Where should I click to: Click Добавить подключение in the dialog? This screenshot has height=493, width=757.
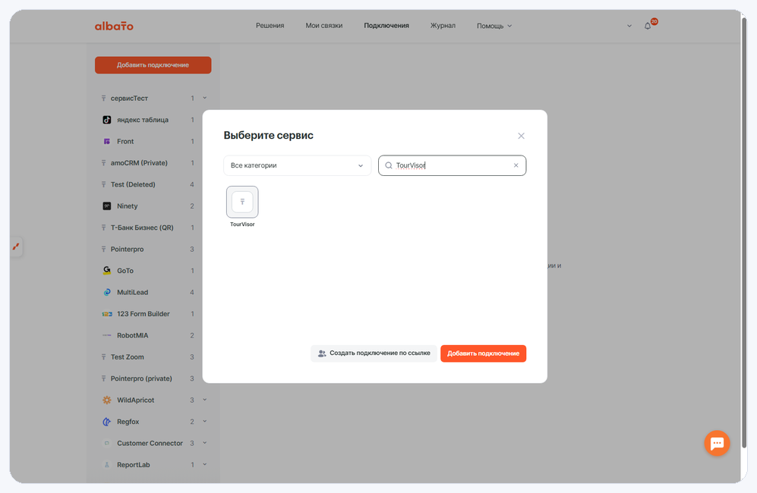coord(483,353)
